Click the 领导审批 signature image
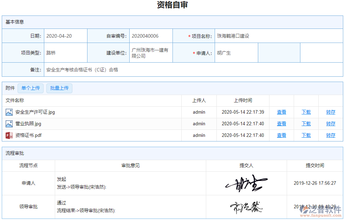The width and height of the screenshot is (345, 221). click(246, 207)
